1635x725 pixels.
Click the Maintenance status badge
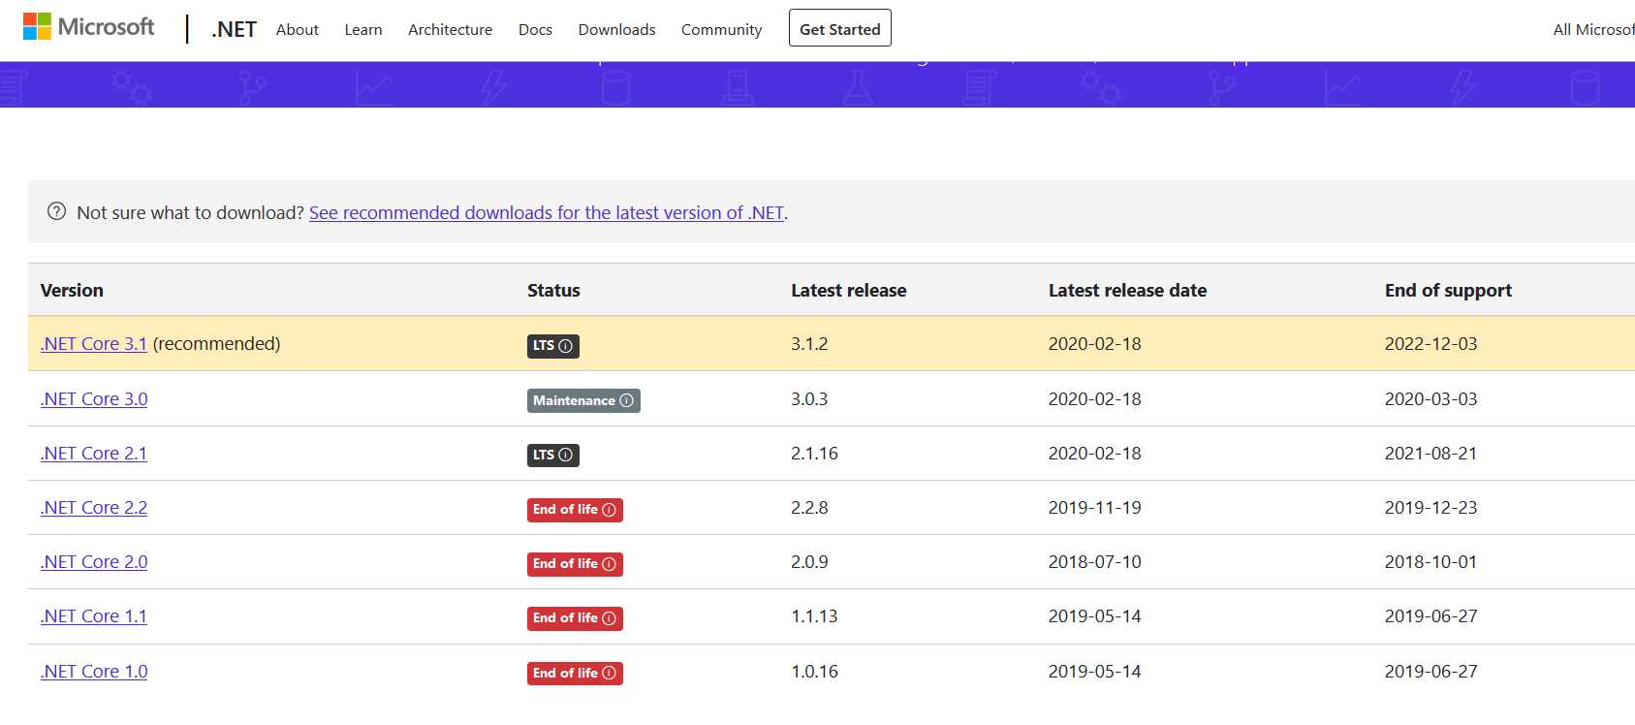click(583, 400)
